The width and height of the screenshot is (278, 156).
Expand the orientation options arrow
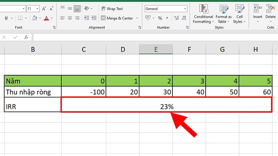click(x=91, y=8)
